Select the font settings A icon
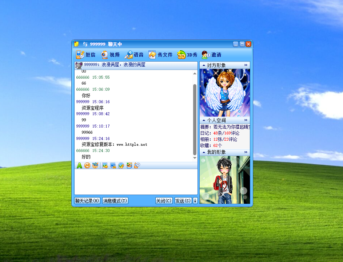 point(79,165)
